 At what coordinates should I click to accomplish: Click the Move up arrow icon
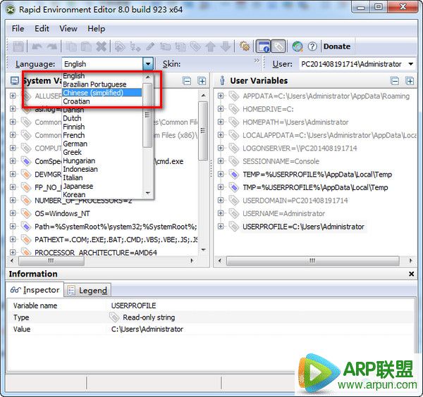click(210, 46)
